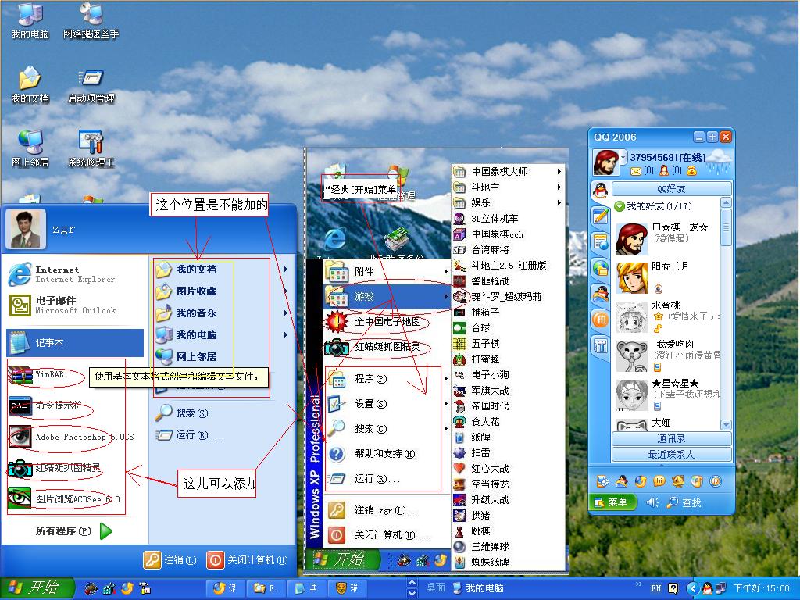The image size is (800, 600).
Task: Launch 帝国时代 game
Action: (x=508, y=405)
